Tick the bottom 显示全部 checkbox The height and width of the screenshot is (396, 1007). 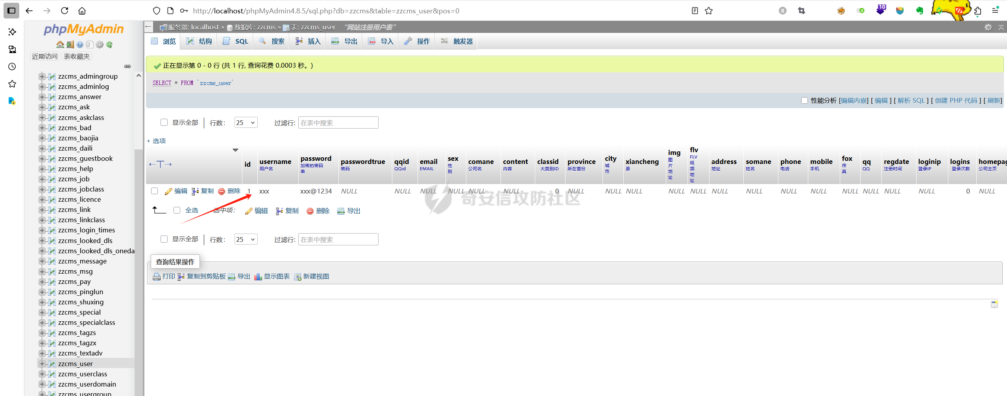pos(164,239)
